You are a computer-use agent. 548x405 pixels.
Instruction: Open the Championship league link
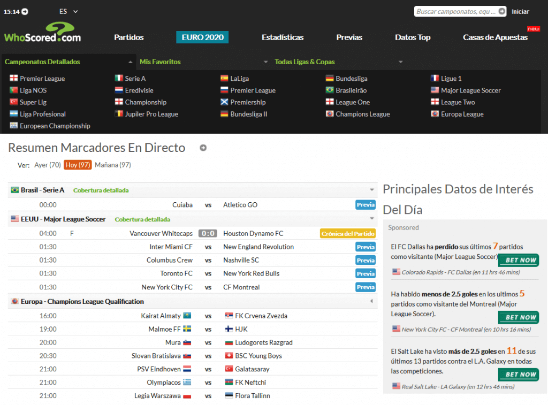click(x=146, y=102)
